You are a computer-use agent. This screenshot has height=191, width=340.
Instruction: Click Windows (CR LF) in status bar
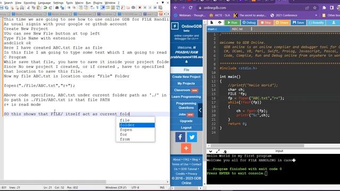116,187
